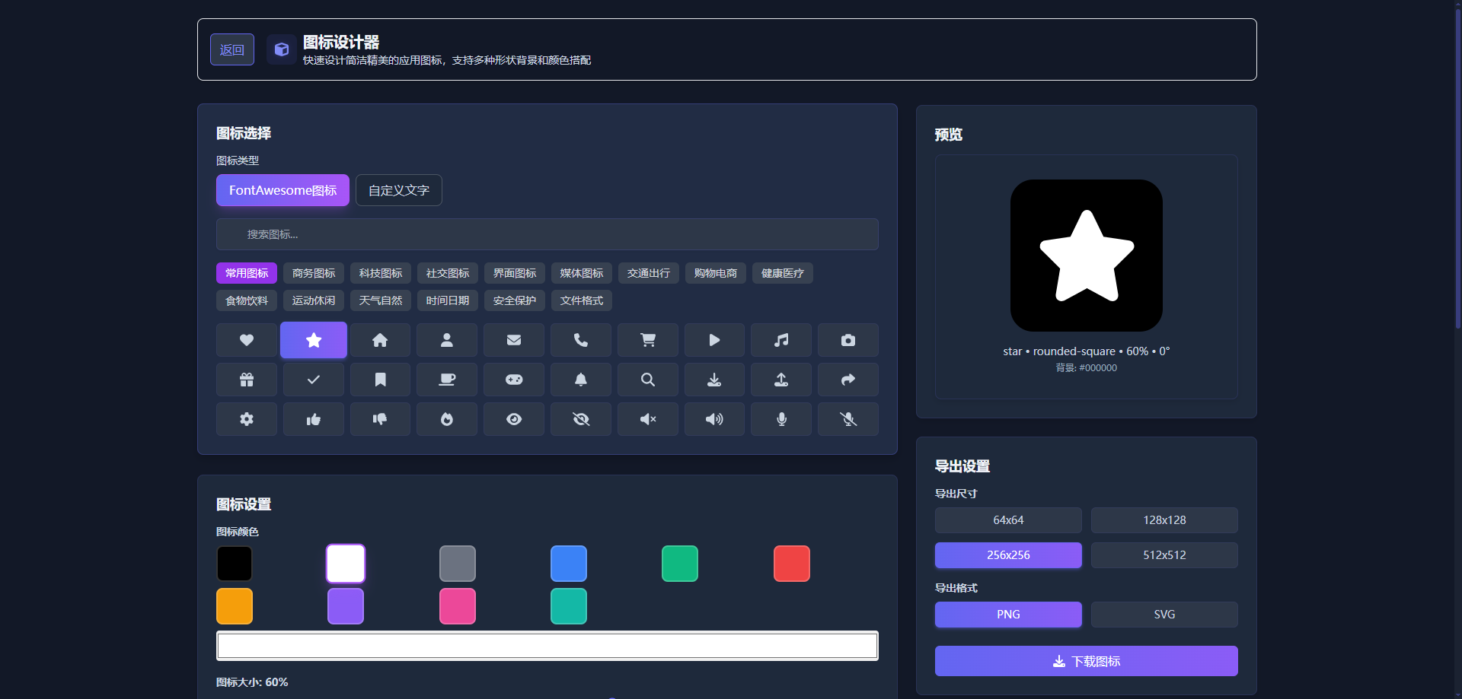The height and width of the screenshot is (699, 1462).
Task: Select the heart icon
Action: coord(246,340)
